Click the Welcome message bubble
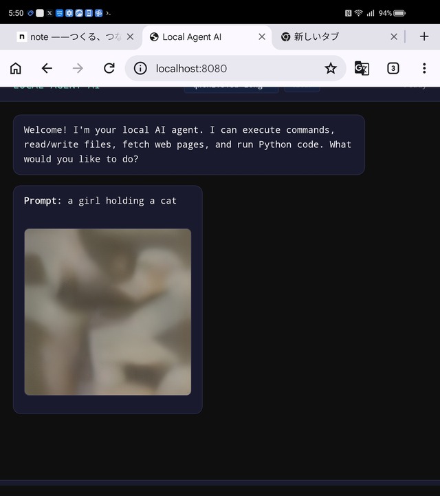 188,144
